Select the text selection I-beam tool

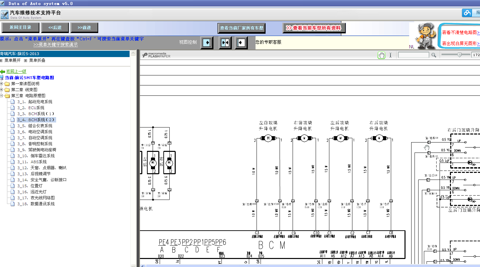coord(390,55)
